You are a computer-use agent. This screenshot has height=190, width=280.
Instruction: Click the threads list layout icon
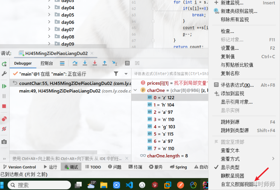[x=62, y=63]
